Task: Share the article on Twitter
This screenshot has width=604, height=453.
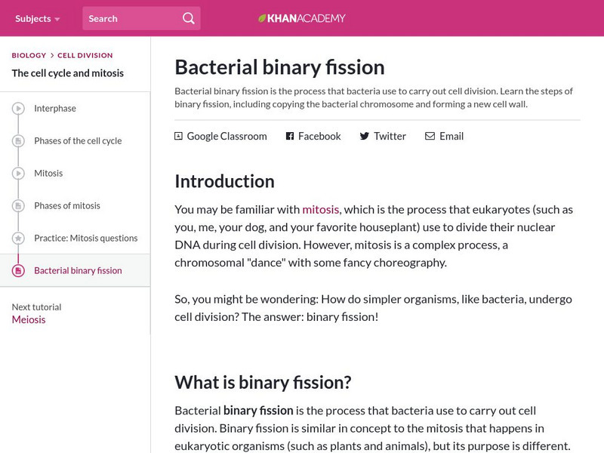Action: (x=382, y=137)
